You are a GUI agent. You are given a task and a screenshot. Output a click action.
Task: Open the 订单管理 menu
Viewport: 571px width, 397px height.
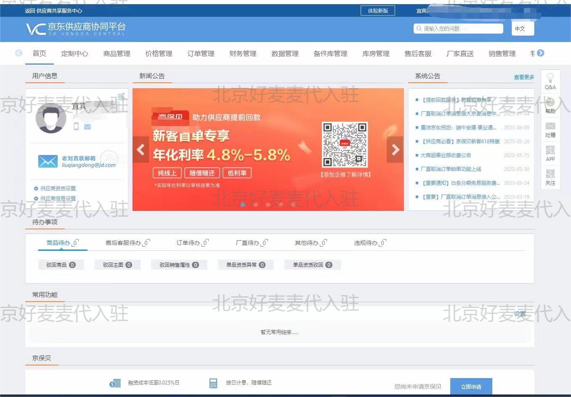coord(201,53)
